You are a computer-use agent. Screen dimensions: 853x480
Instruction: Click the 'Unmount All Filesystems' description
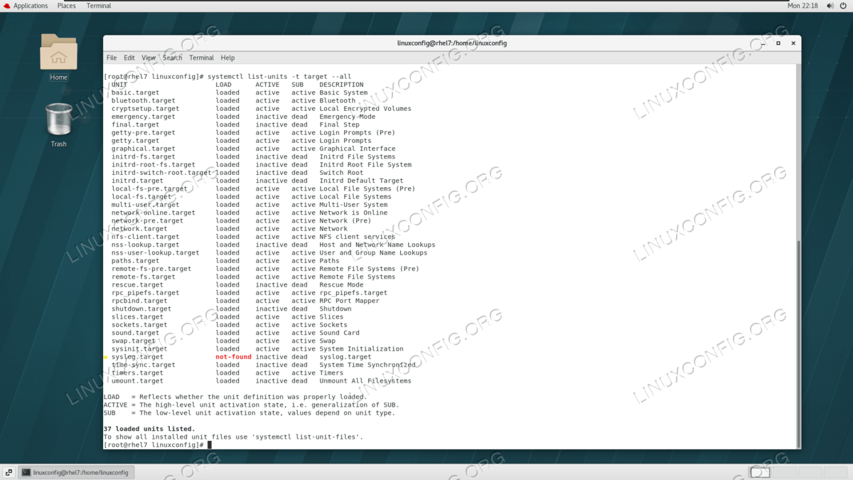365,381
